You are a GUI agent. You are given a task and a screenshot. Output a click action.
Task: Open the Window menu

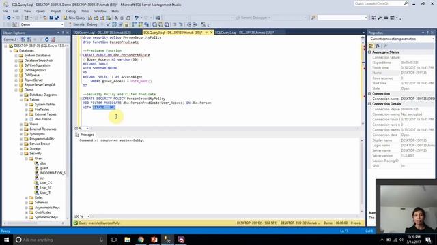(x=100, y=11)
